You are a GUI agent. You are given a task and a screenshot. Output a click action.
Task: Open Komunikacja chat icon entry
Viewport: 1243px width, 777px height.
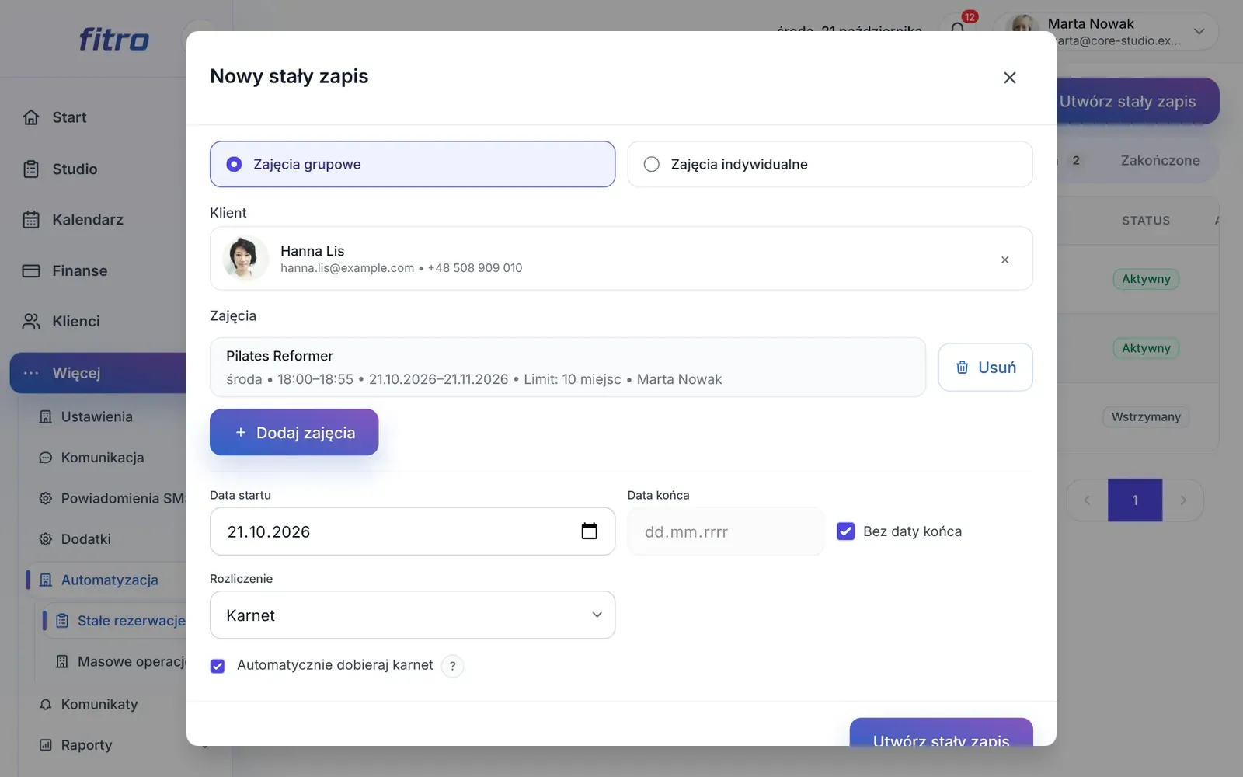tap(46, 458)
